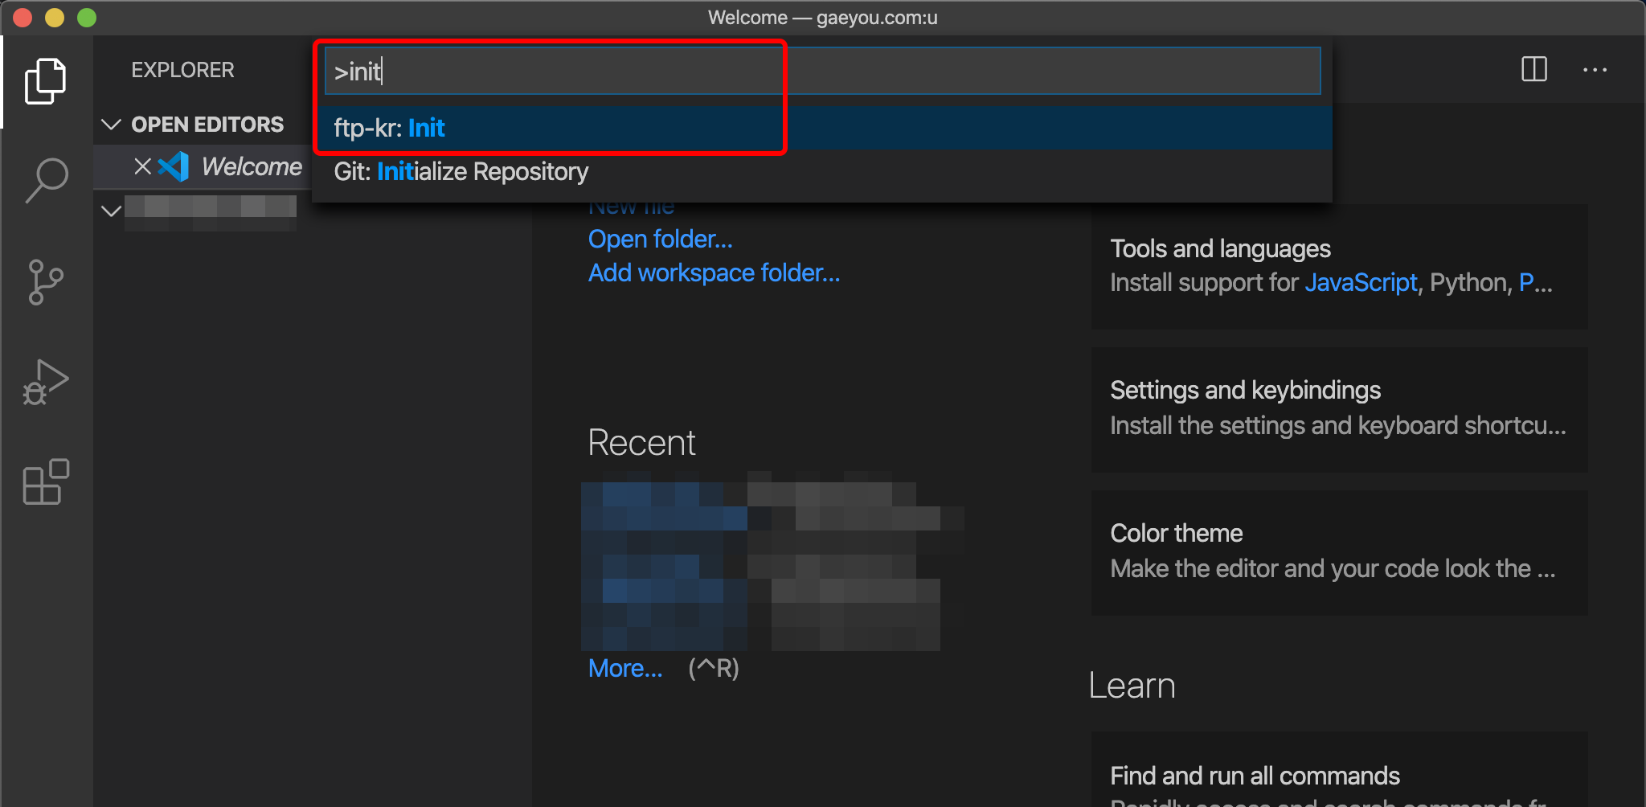Click the Split Editor icon
1646x807 pixels.
1534,69
